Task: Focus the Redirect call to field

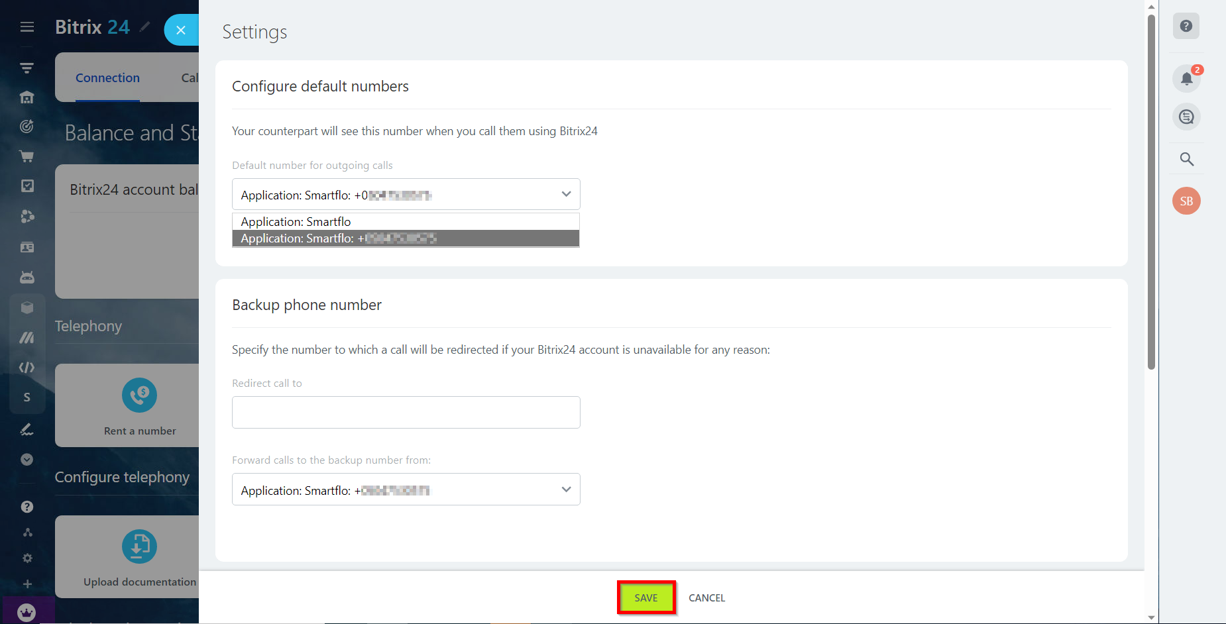Action: coord(406,412)
